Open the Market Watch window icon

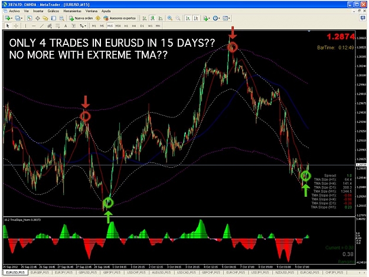point(30,18)
